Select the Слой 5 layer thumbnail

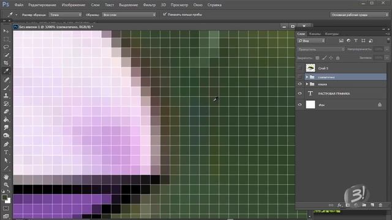click(311, 68)
